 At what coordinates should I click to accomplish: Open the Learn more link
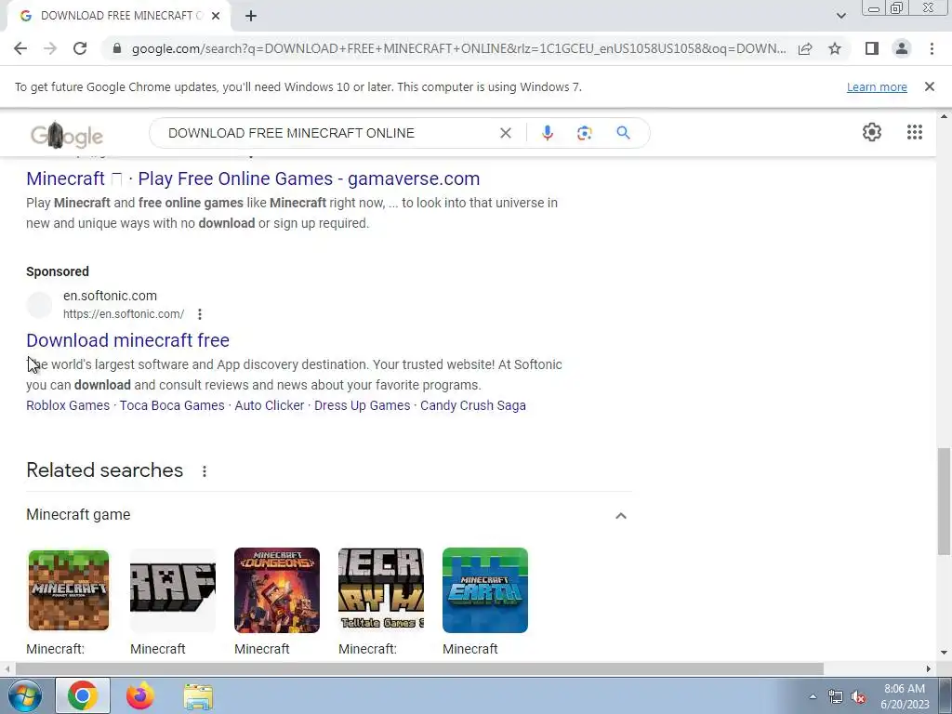click(877, 86)
